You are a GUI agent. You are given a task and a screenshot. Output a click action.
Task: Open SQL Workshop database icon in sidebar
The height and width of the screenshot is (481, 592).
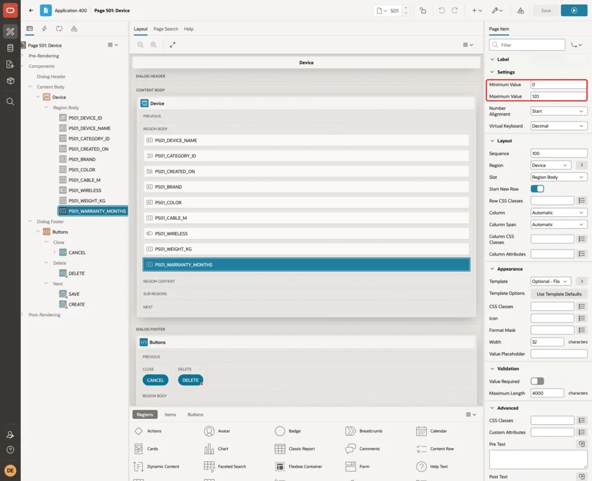click(x=10, y=48)
